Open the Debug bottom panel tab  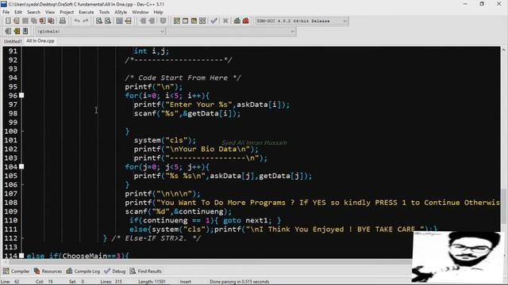(x=115, y=271)
